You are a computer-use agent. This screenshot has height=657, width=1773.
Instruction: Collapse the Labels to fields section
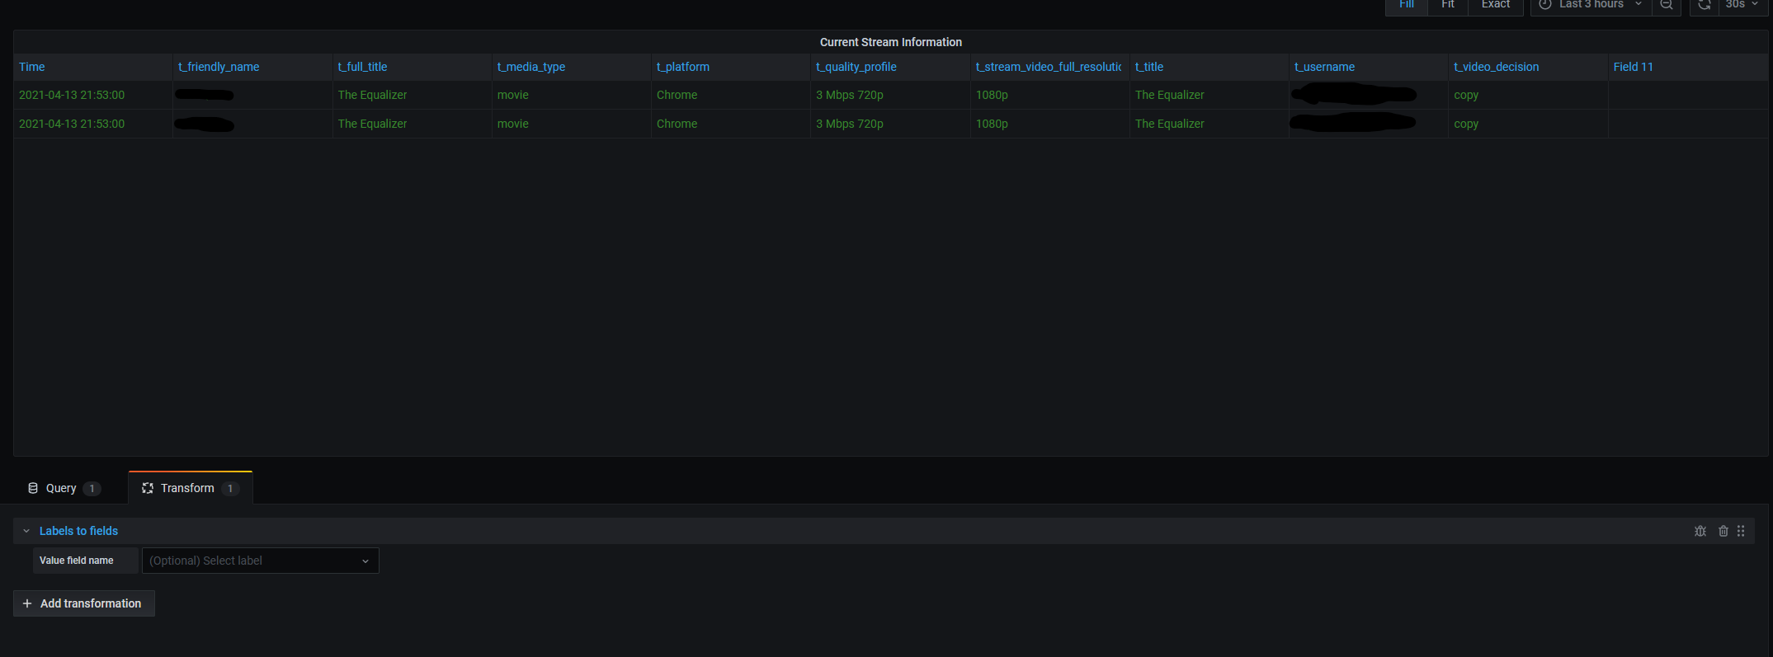26,532
